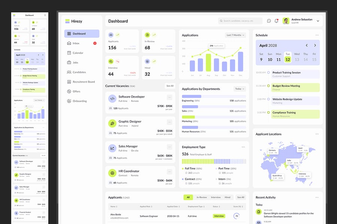Navigate to Recruitment Board in sidebar

point(84,82)
